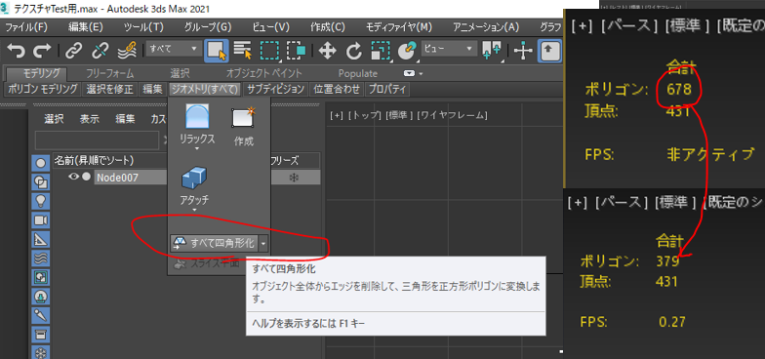The image size is (765, 359).
Task: Toggle the Window/Crossing selection icon
Action: (296, 50)
